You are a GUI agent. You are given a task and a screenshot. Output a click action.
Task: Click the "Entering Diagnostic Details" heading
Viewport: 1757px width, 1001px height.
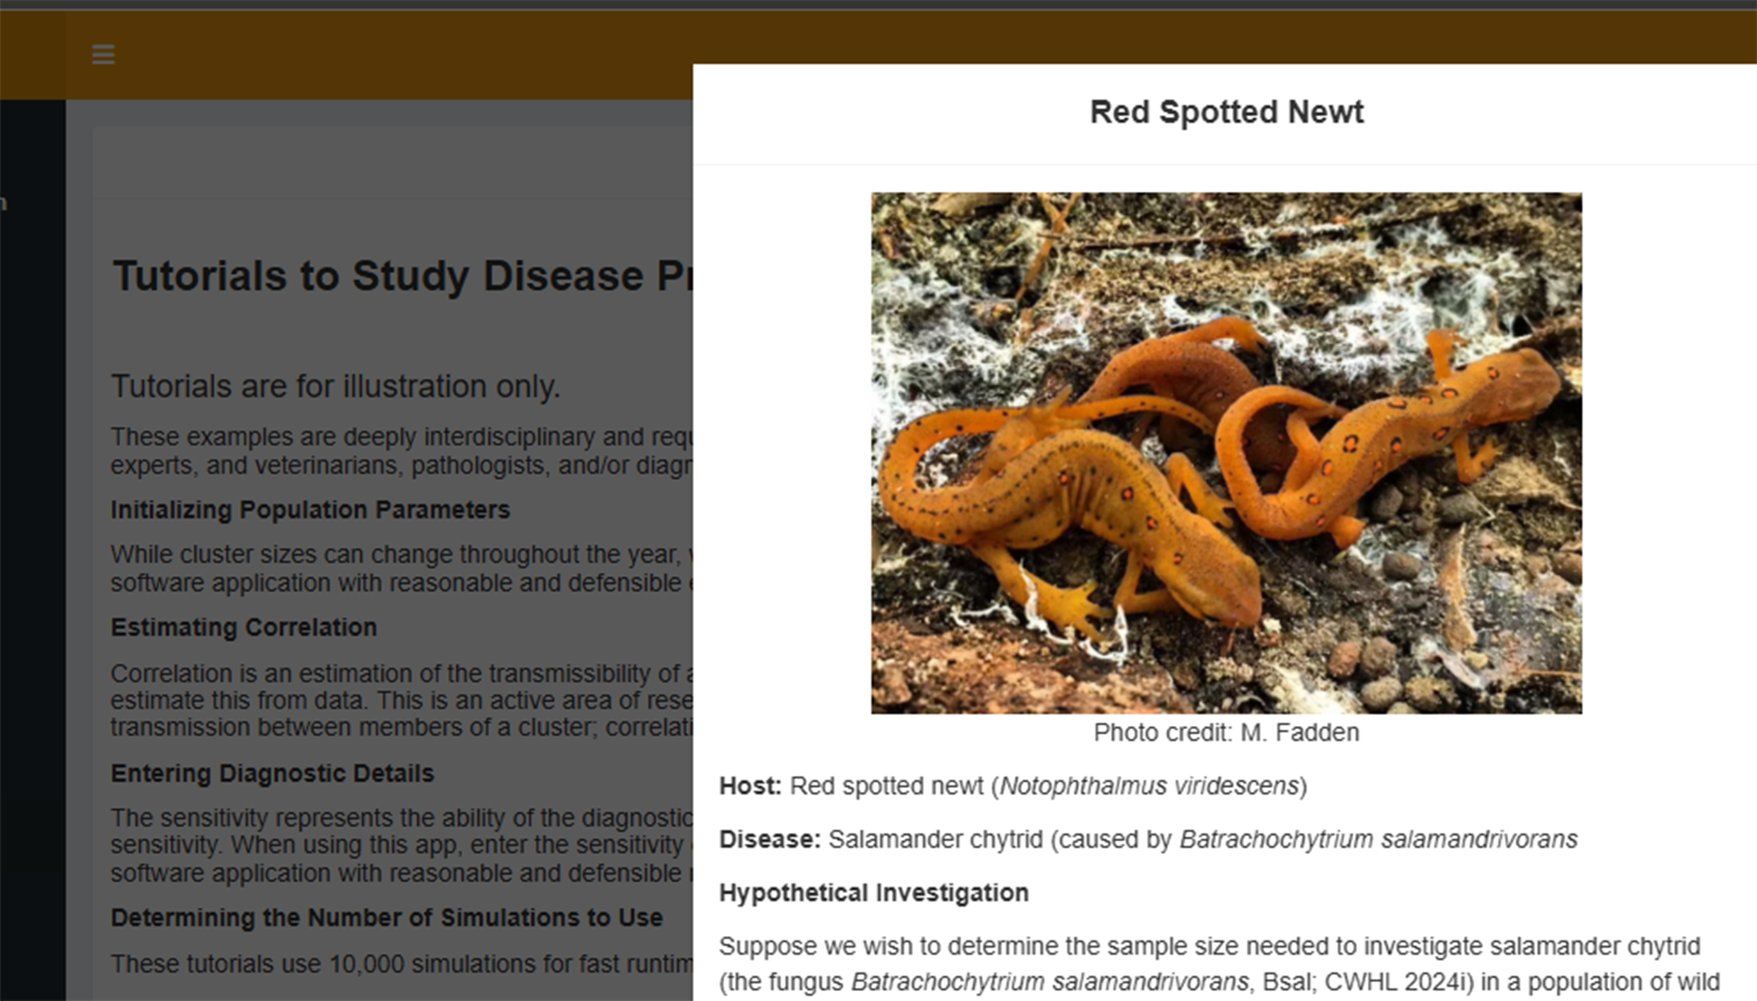point(273,774)
